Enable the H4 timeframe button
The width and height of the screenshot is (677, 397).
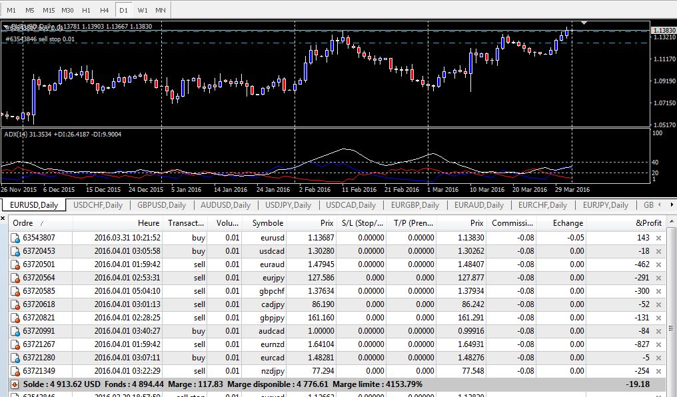(105, 11)
